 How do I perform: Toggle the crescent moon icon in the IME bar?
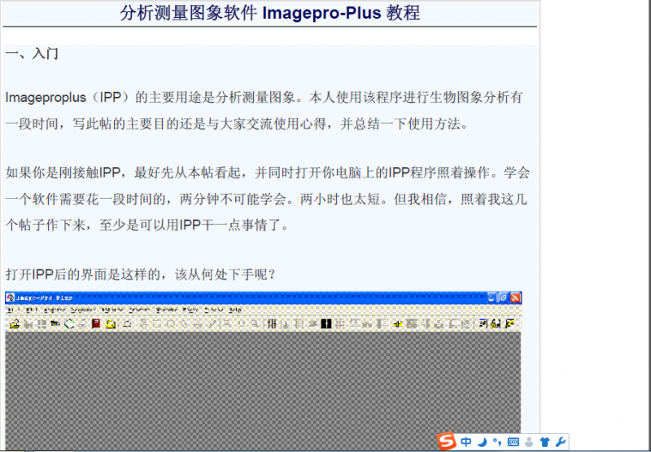click(482, 441)
